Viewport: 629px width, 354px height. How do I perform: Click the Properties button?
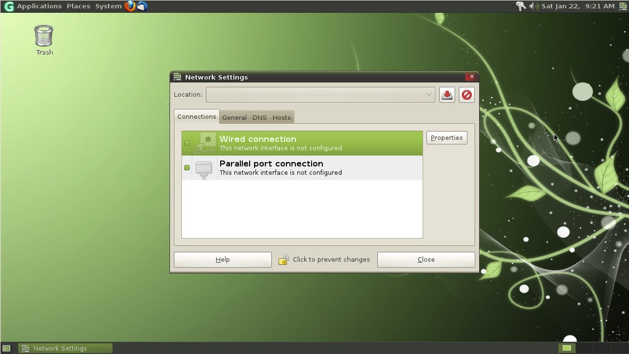446,138
